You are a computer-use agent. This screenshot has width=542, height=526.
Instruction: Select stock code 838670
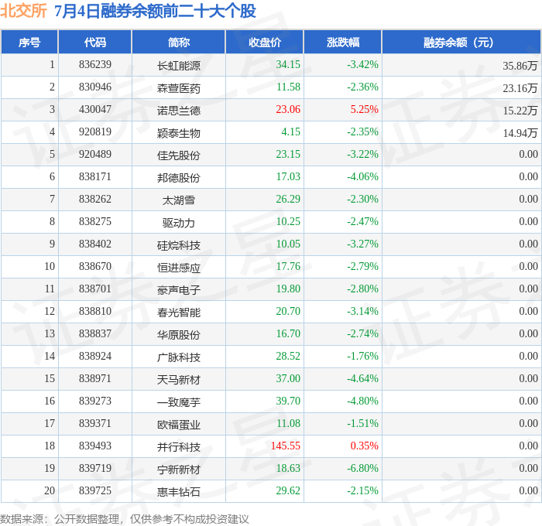95,267
